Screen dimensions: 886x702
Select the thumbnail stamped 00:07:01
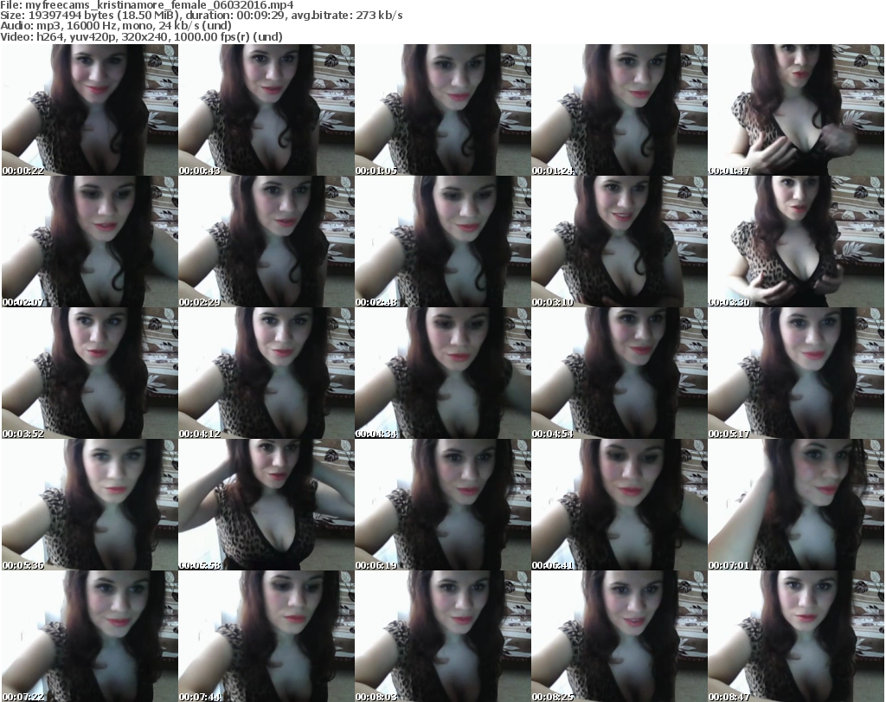(x=796, y=505)
